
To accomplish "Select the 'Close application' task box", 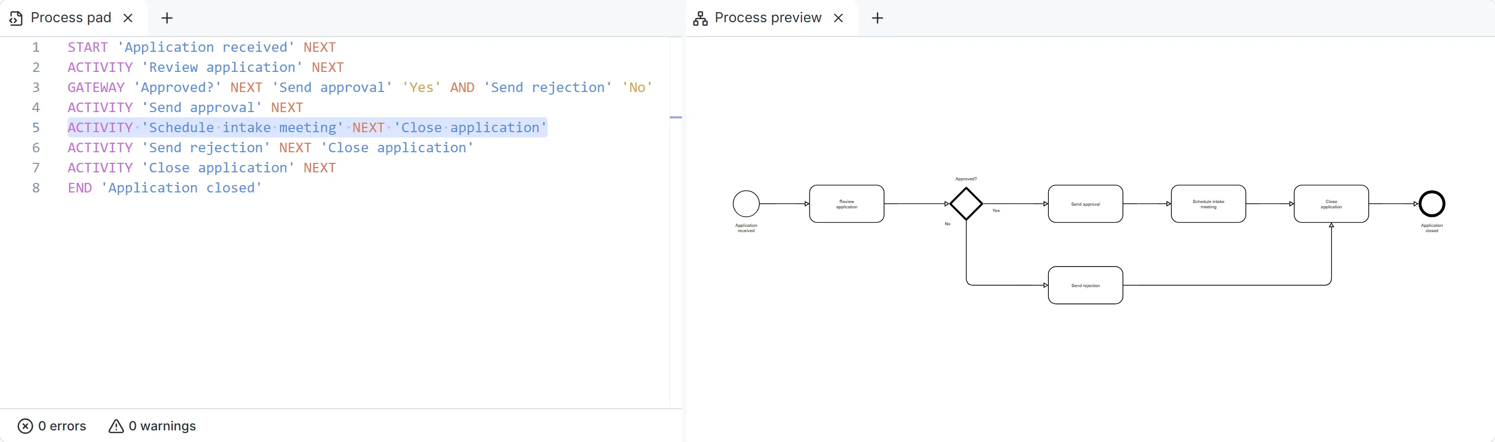I will [x=1331, y=204].
